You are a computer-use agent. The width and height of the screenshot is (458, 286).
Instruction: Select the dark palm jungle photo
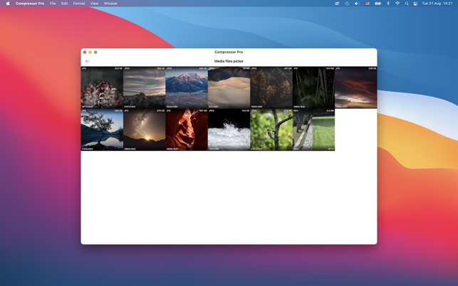pyautogui.click(x=313, y=88)
